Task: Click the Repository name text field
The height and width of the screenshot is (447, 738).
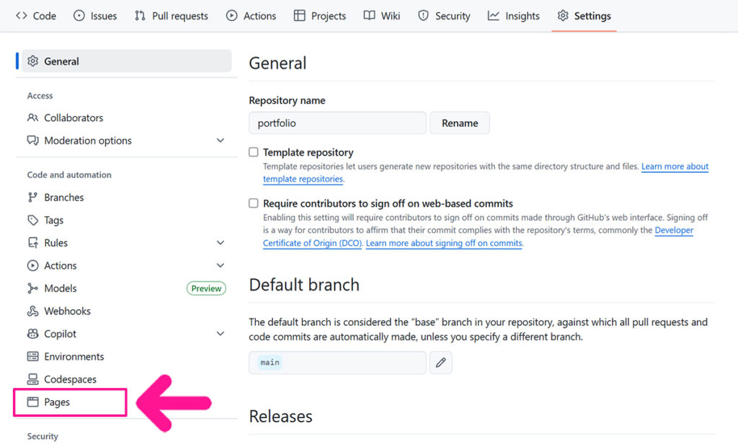Action: 337,123
